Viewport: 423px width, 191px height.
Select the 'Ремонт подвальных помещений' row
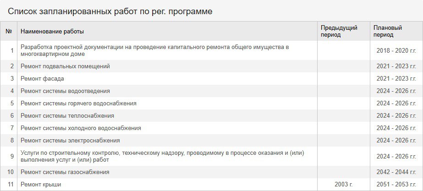(212, 66)
